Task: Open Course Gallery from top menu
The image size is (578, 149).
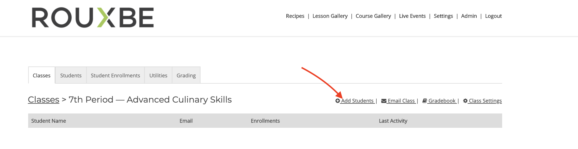Action: (x=373, y=16)
